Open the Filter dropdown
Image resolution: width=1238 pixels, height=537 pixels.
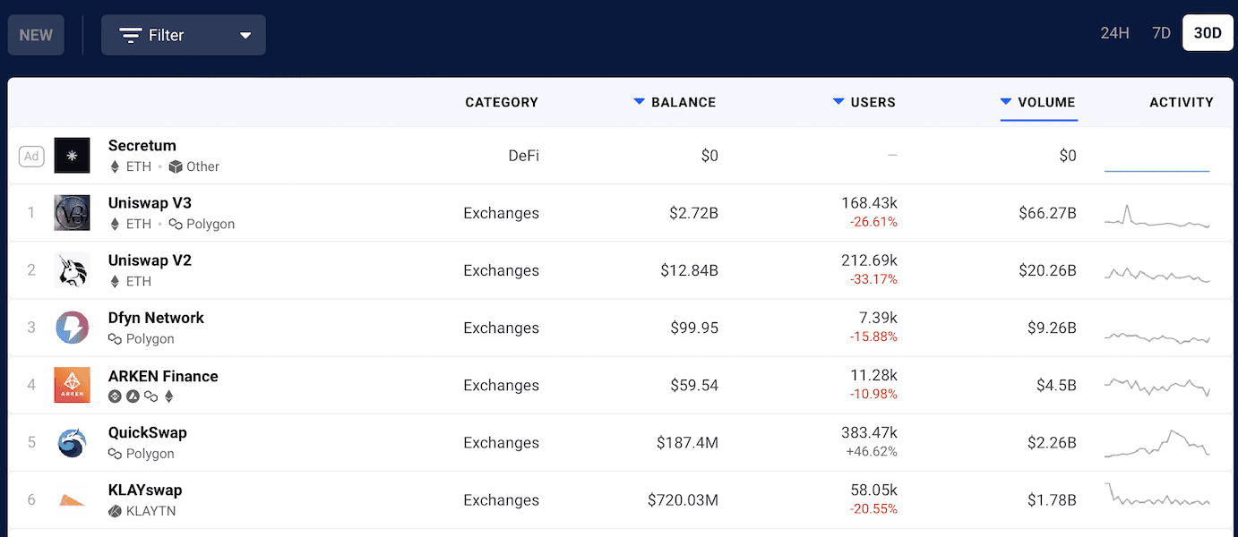183,34
